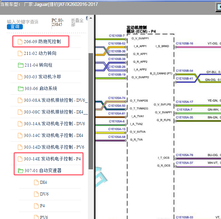Click the blue 查询 search button
The height and width of the screenshot is (219, 221).
[x=15, y=27]
